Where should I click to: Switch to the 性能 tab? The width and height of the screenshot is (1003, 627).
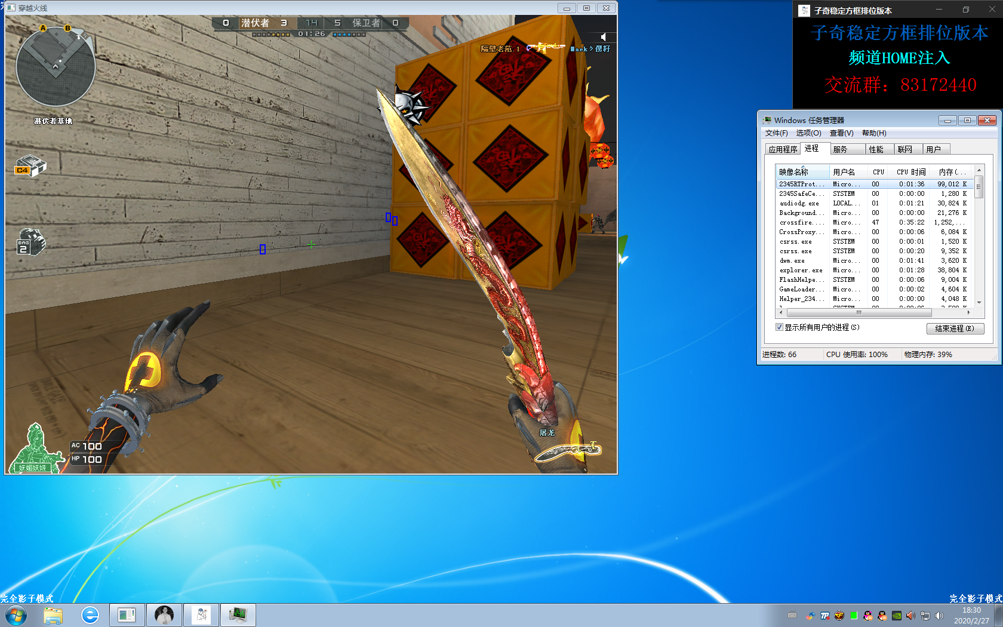pos(879,149)
